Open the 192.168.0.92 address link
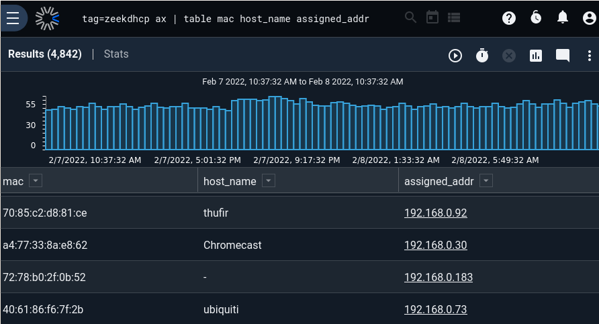 436,213
